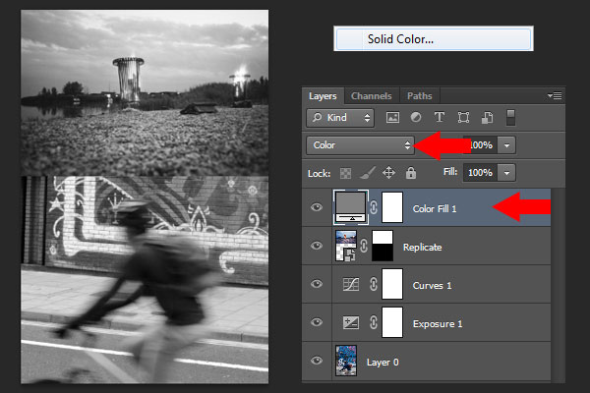Open the Color blend mode dropdown

(x=361, y=145)
